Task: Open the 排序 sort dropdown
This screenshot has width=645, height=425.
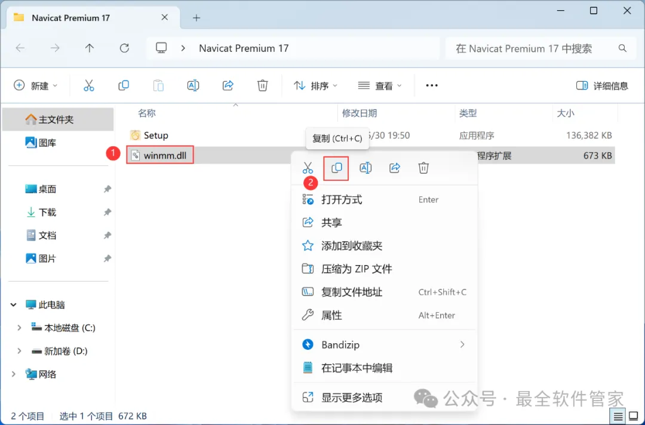Action: click(315, 85)
